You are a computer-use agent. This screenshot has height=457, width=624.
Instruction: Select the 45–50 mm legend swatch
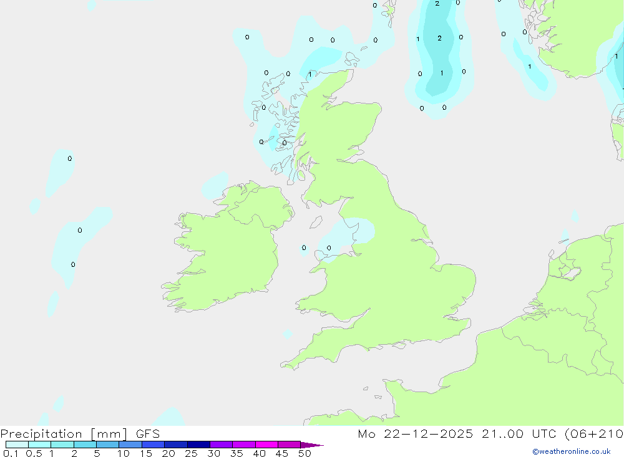coord(290,445)
